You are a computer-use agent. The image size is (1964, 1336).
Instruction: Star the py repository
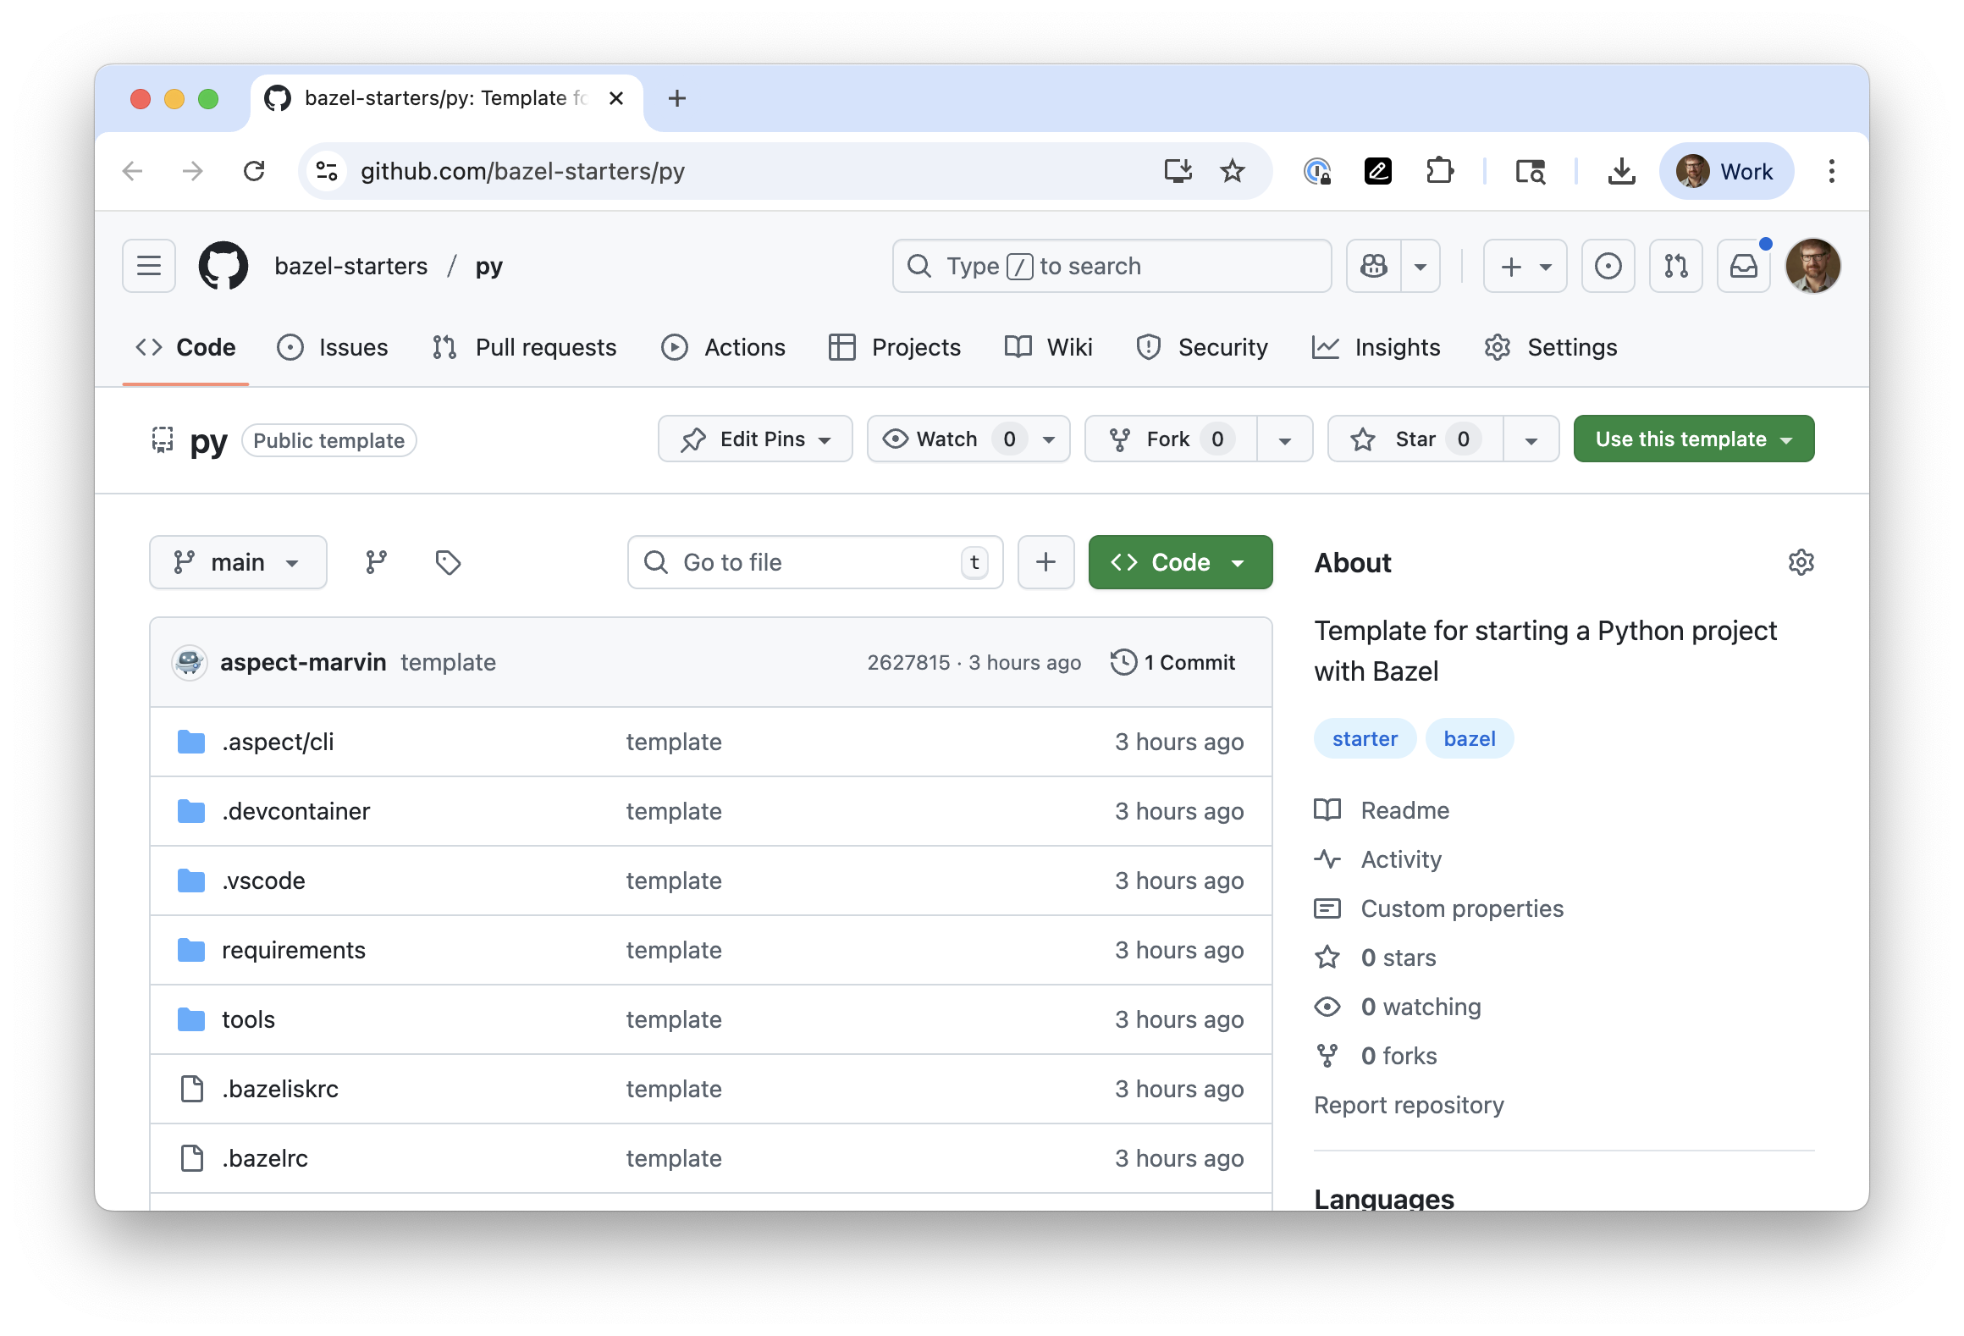(x=1415, y=439)
